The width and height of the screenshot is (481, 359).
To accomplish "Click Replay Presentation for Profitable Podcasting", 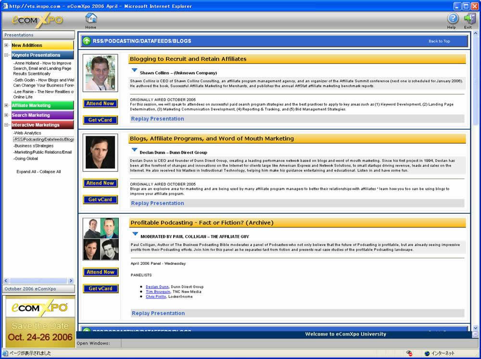I will point(158,313).
